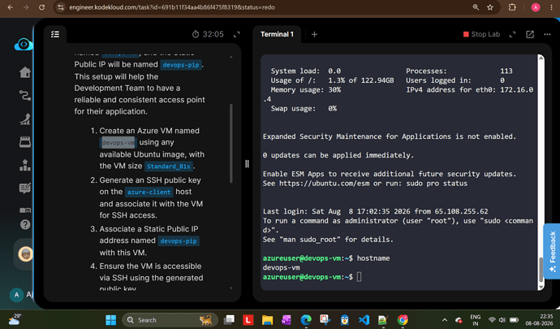Open Google Chrome from taskbar
This screenshot has width=560, height=329.
pyautogui.click(x=403, y=320)
